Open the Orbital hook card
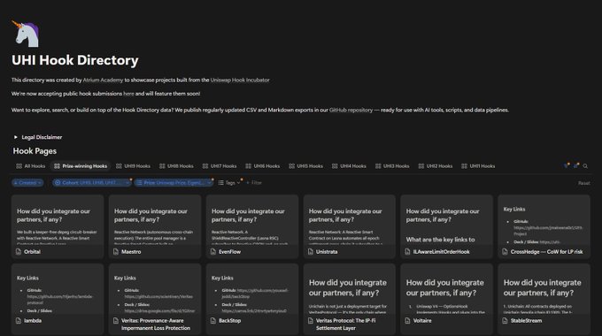The image size is (602, 336). pyautogui.click(x=58, y=226)
